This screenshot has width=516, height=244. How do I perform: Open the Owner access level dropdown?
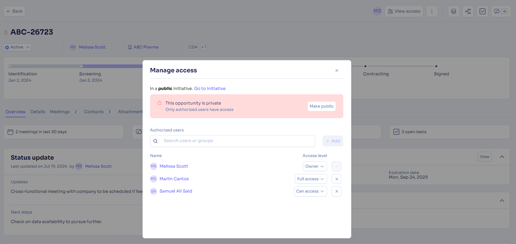pyautogui.click(x=315, y=166)
